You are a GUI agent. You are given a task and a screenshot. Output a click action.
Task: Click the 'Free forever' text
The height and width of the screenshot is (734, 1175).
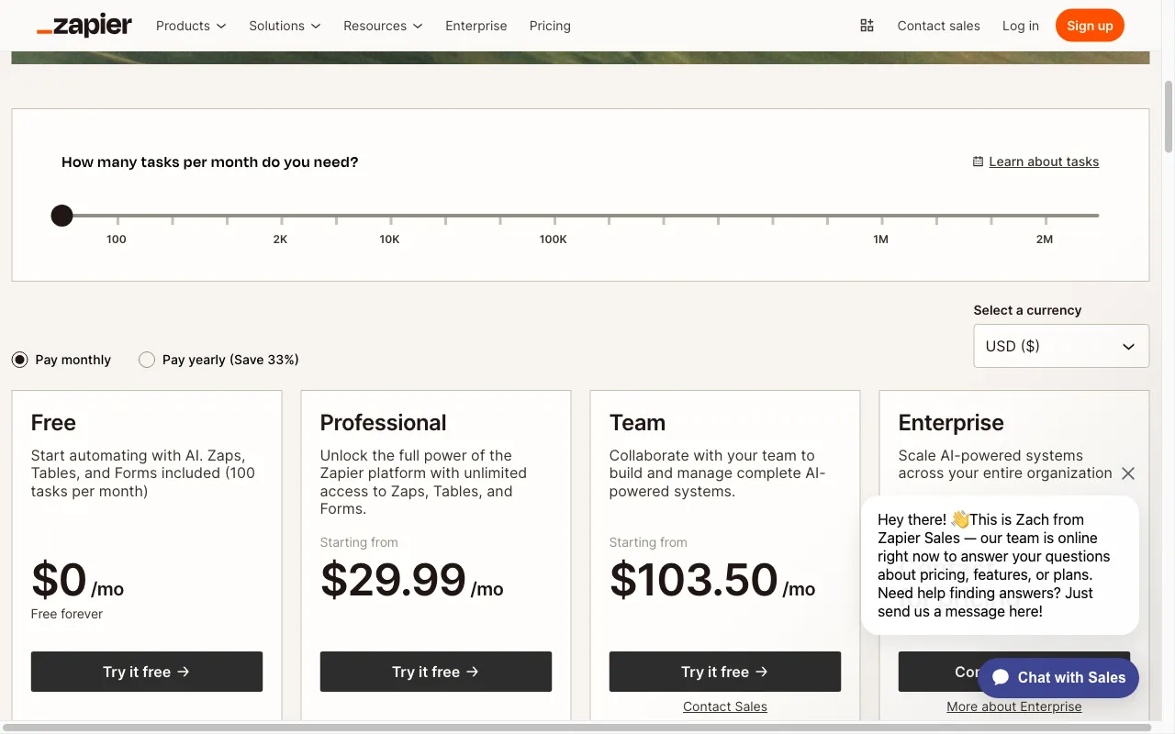67,614
